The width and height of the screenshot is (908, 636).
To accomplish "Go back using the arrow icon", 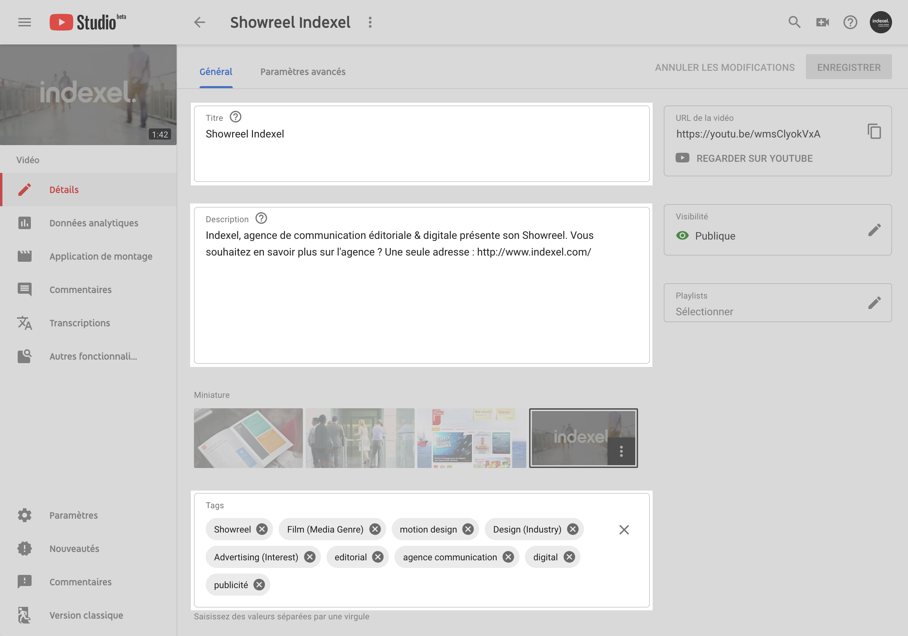I will tap(200, 22).
